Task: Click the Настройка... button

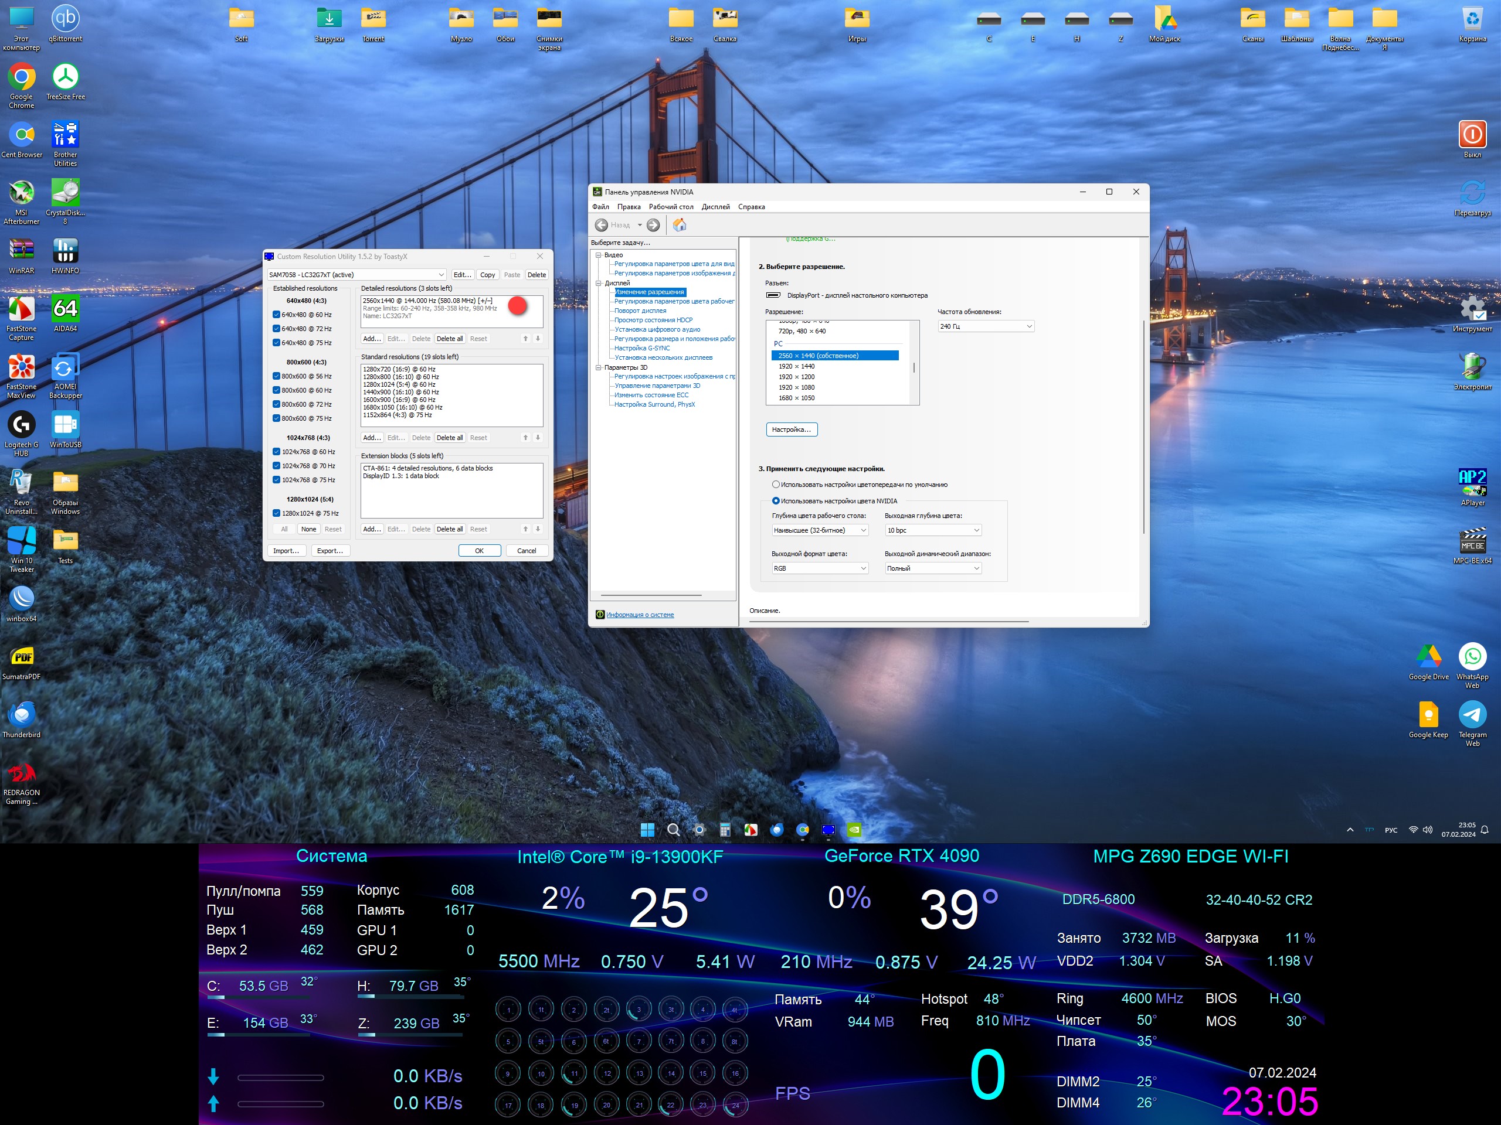Action: point(791,429)
